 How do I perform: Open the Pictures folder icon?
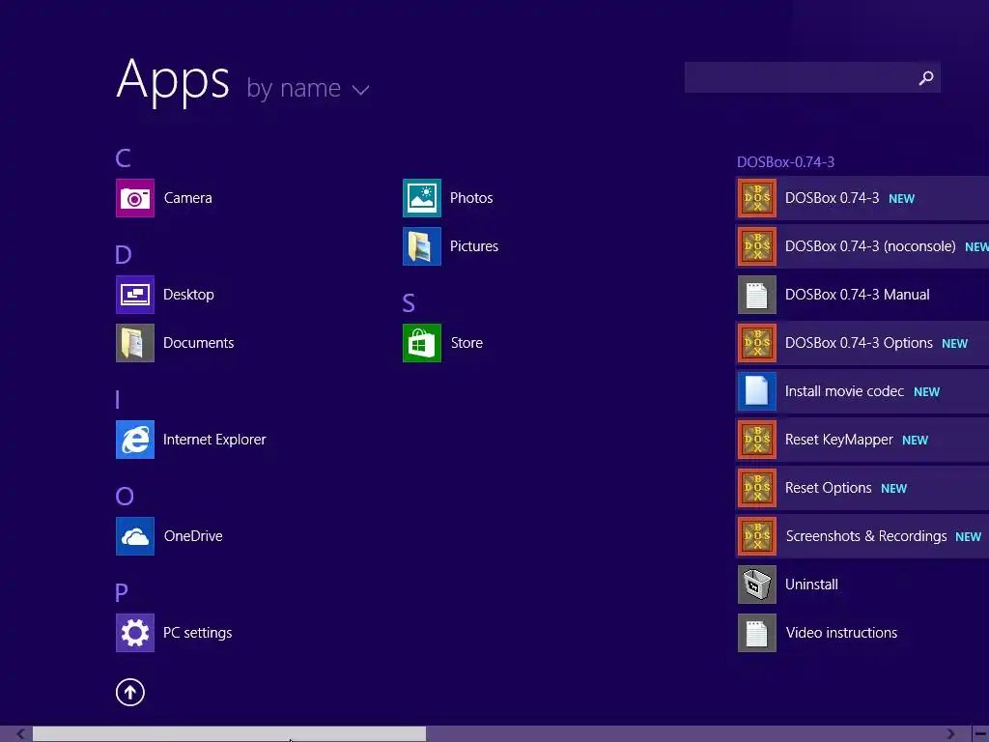[x=422, y=246]
